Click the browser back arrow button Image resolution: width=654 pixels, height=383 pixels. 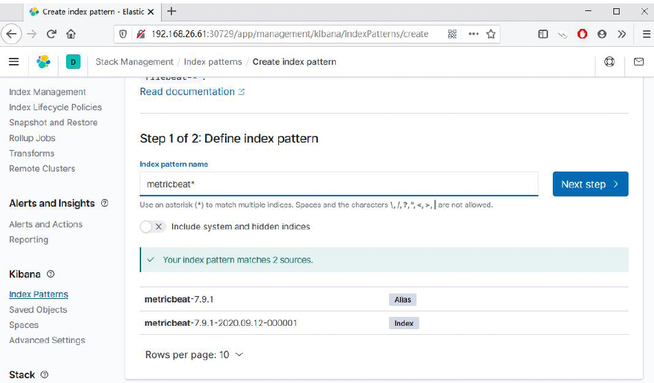[x=11, y=34]
